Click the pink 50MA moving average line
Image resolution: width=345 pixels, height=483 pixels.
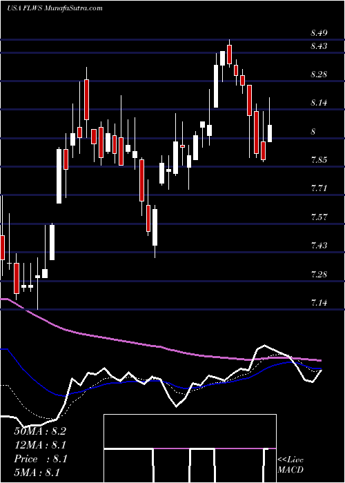click(x=160, y=347)
